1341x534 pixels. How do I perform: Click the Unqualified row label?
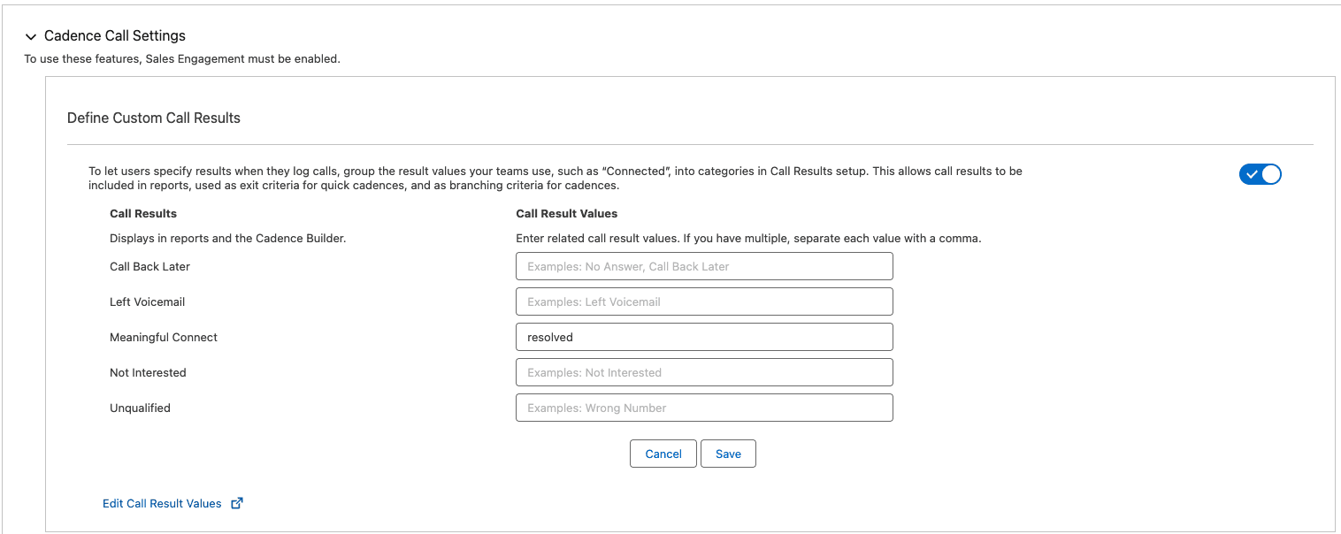click(x=140, y=408)
